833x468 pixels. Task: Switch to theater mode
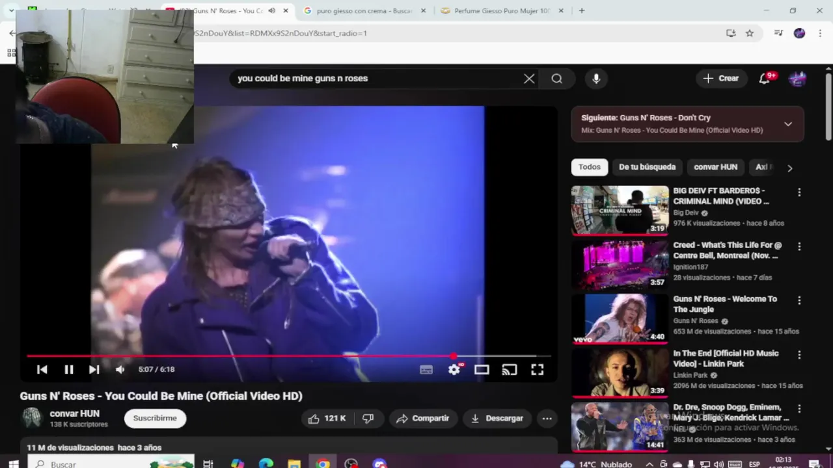point(482,370)
